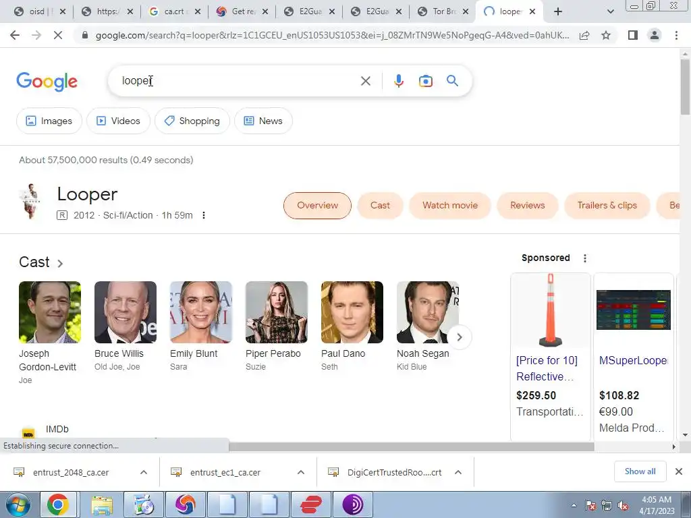Open Bruce Willis cast photo
Screen dimensions: 691x518
click(x=125, y=312)
